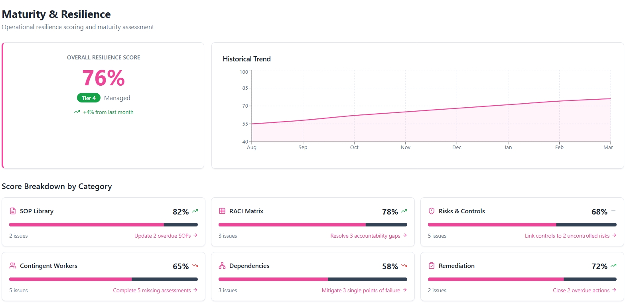Click the SOP Library document icon
The width and height of the screenshot is (631, 307).
point(13,211)
